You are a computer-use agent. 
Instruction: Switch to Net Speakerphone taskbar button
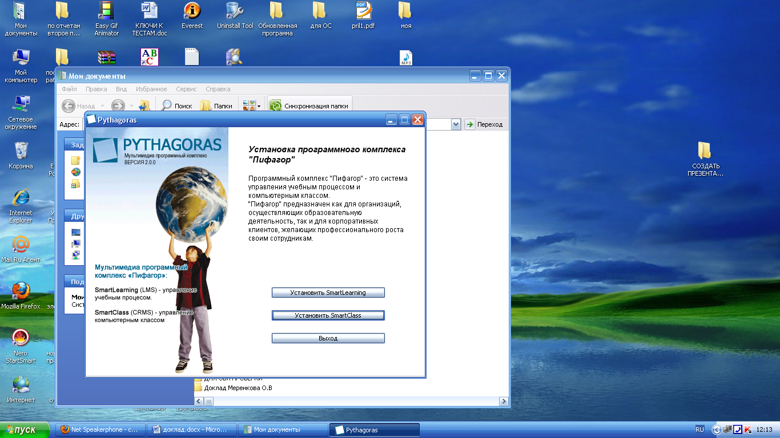[100, 430]
